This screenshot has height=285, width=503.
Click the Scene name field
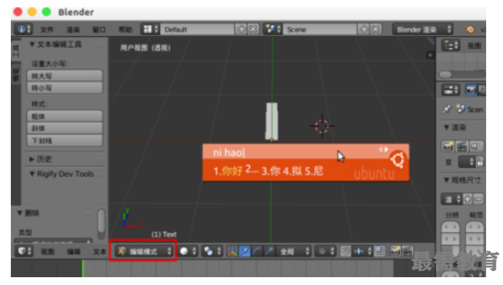pyautogui.click(x=320, y=29)
